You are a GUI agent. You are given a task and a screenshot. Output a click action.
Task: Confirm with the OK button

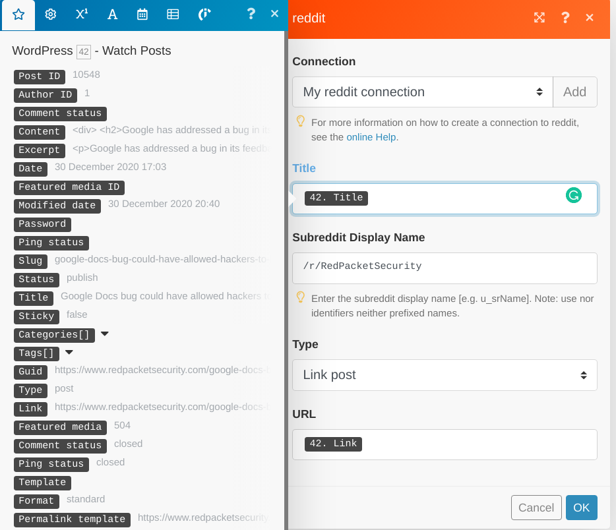582,508
